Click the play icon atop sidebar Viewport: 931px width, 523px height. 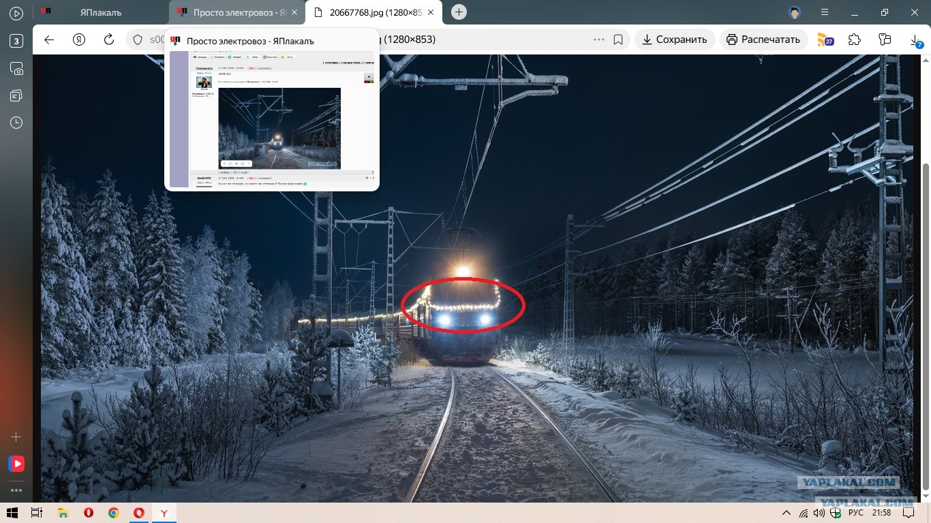click(x=16, y=13)
